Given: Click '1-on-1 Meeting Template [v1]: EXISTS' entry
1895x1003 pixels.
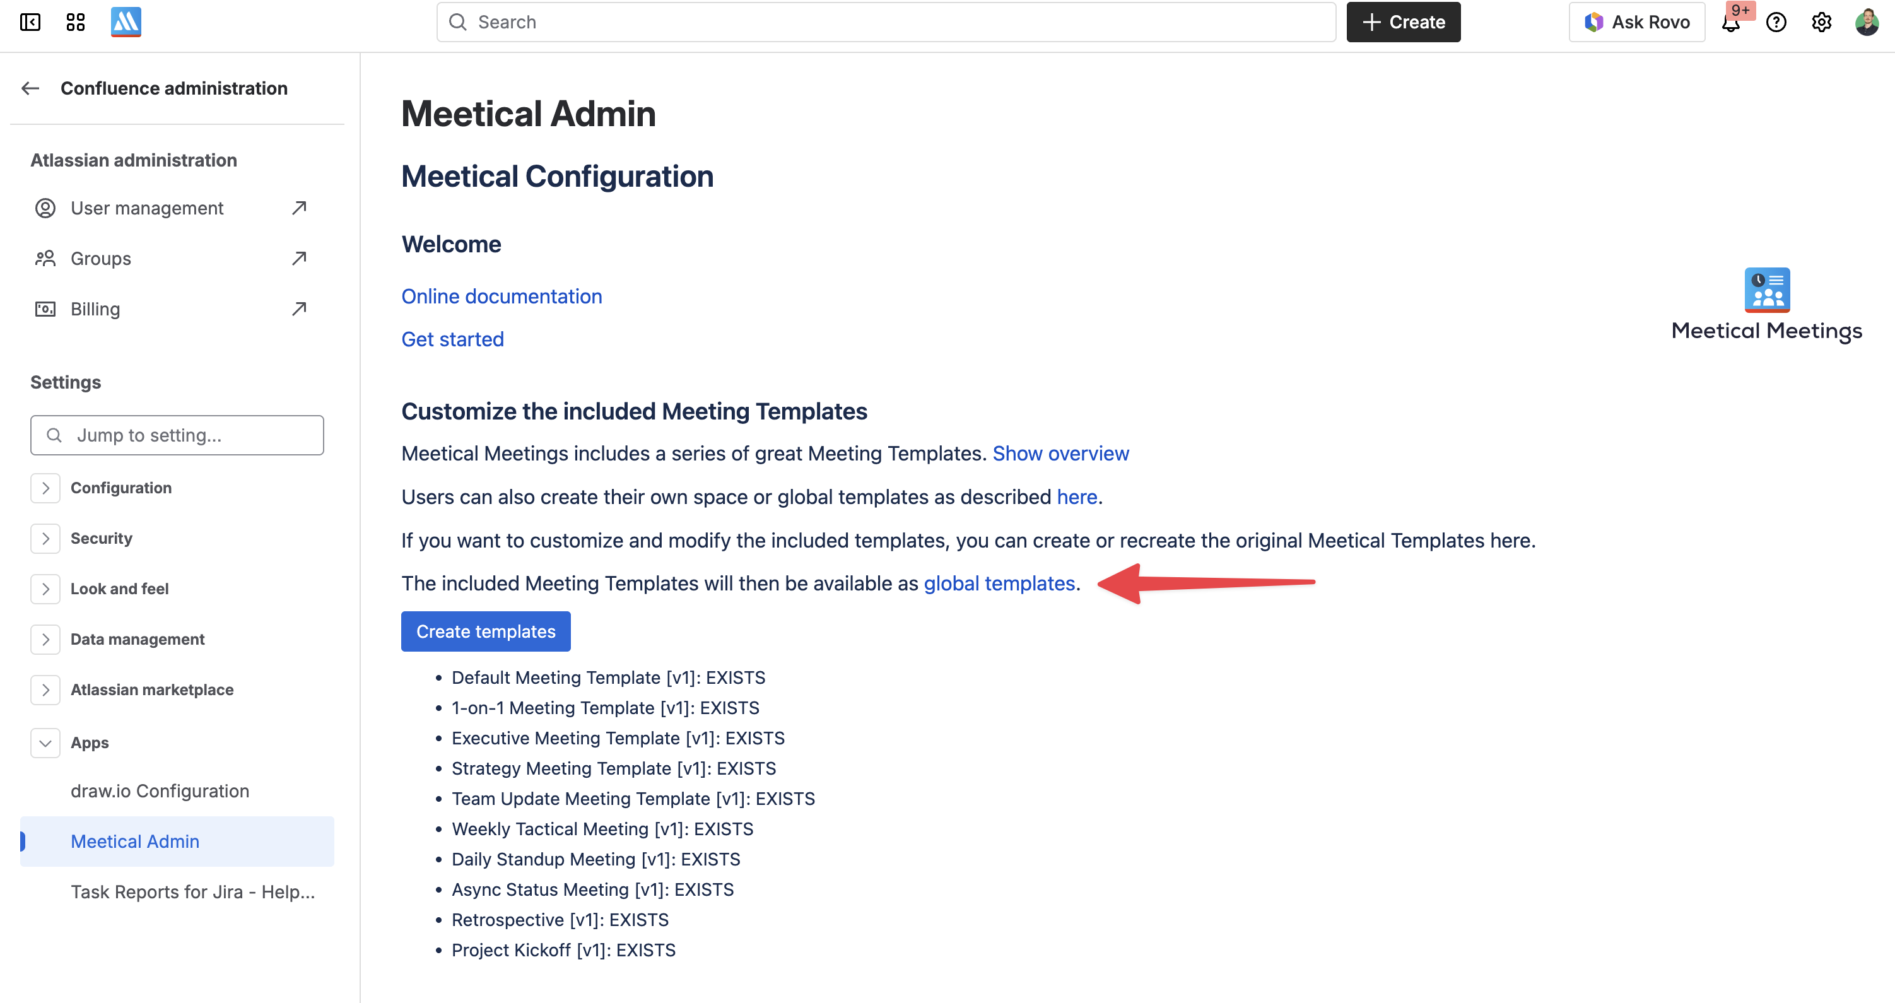Looking at the screenshot, I should click(x=606, y=708).
